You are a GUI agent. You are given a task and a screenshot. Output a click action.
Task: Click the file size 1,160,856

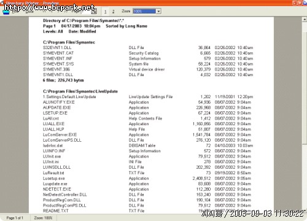point(201,124)
